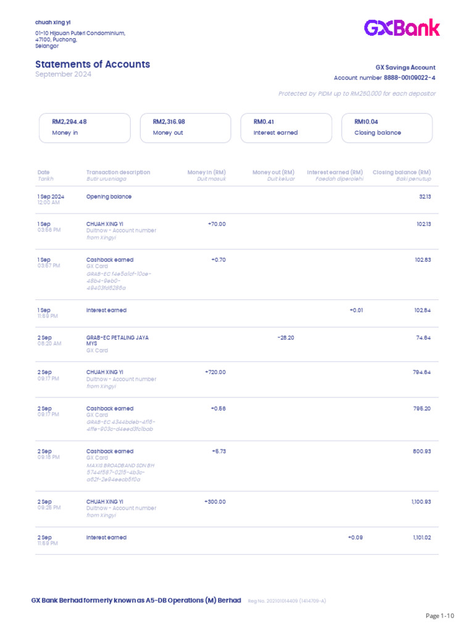Select the +720.00 money in amount
Viewport: 474px width, 632px height.
pos(215,372)
